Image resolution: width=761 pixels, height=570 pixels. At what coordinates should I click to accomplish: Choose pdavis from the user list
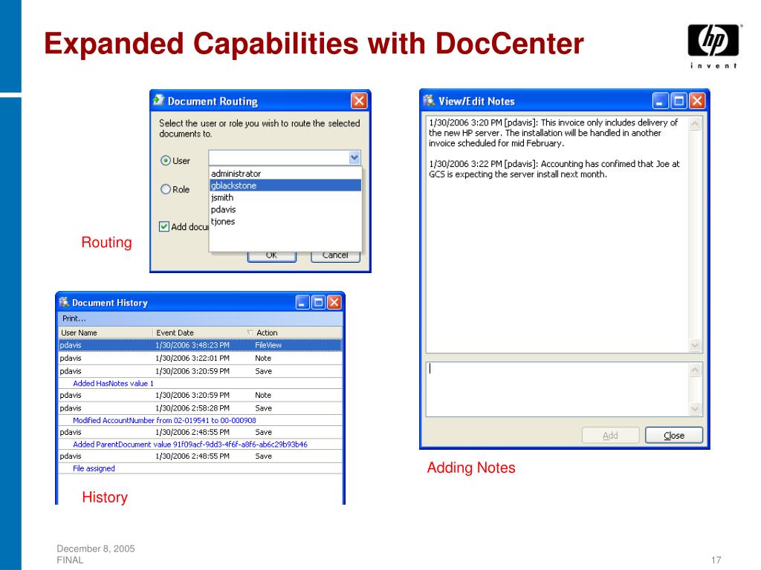tap(285, 209)
